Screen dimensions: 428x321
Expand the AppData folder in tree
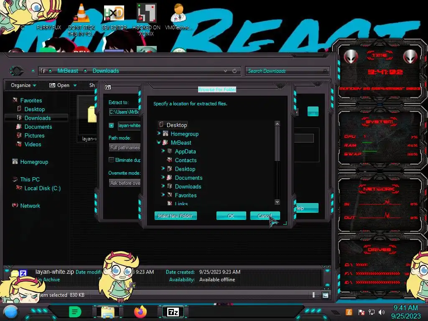click(x=163, y=151)
